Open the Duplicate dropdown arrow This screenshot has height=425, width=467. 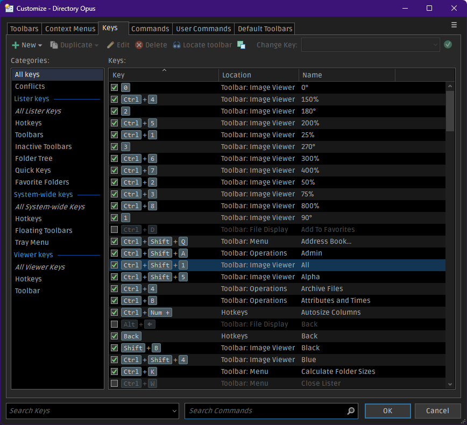(96, 45)
